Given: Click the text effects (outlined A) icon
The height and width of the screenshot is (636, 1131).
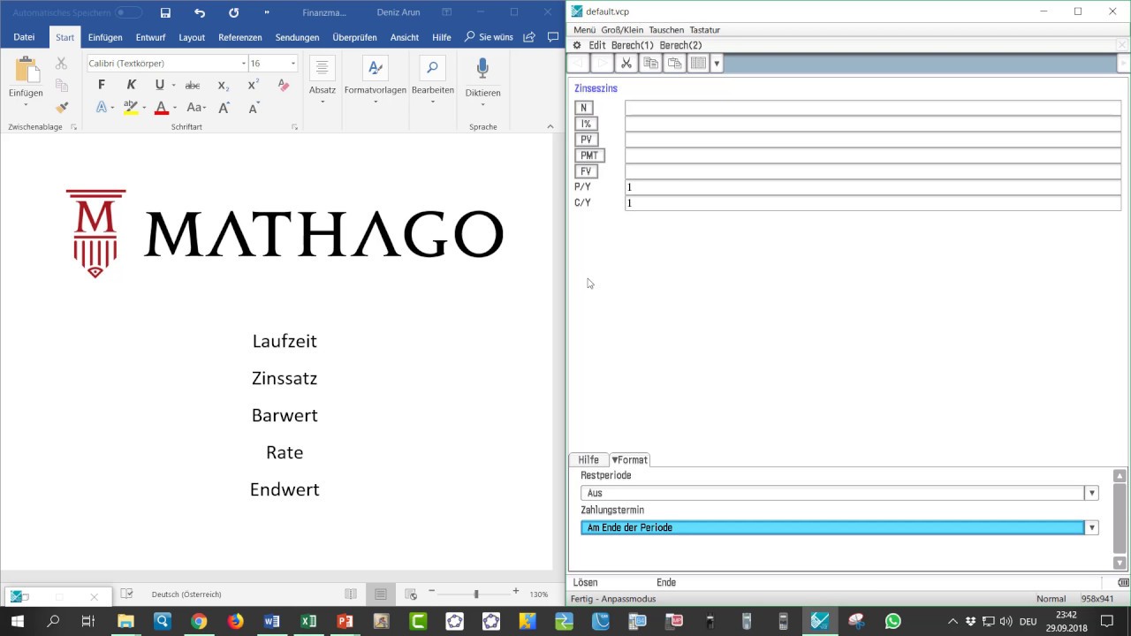Looking at the screenshot, I should (102, 107).
